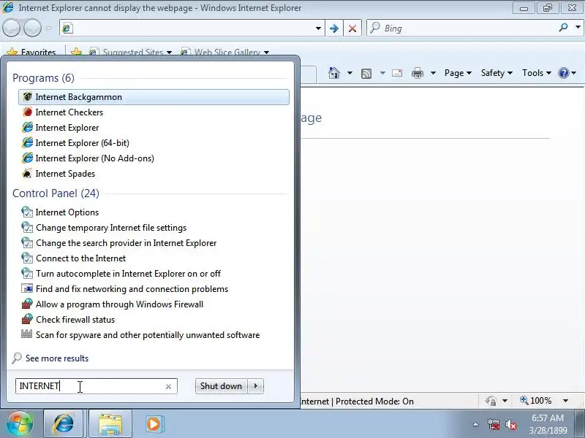This screenshot has height=438, width=585.
Task: Open the Favorites button
Action: click(31, 51)
